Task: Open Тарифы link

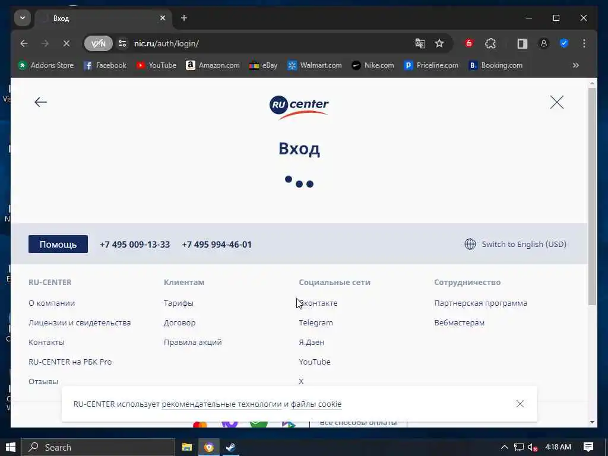Action: (x=178, y=303)
